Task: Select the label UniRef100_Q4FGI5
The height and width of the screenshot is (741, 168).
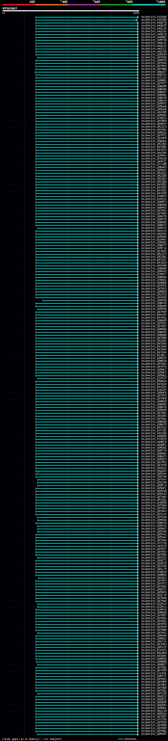Action: 154,647
